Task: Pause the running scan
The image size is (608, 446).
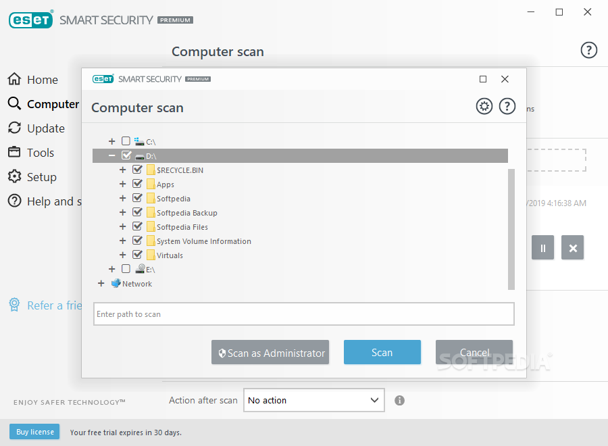Action: [542, 247]
